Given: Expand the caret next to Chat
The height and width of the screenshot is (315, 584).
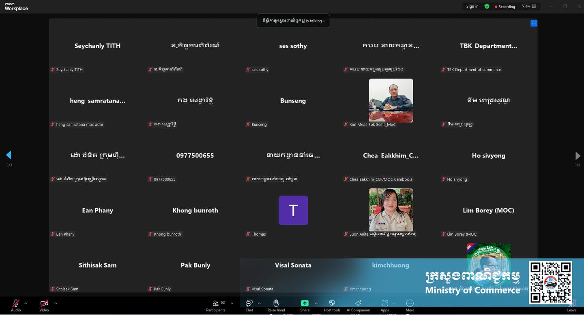Looking at the screenshot, I should 259,303.
